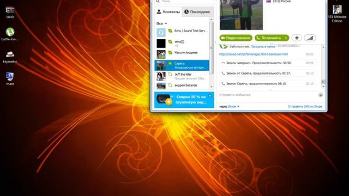Click андрей баталов's avatar thumbnail
Image resolution: width=349 pixels, height=196 pixels.
click(x=161, y=86)
